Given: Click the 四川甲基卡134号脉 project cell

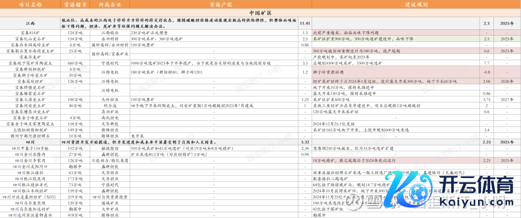Looking at the screenshot, I should [30, 148].
